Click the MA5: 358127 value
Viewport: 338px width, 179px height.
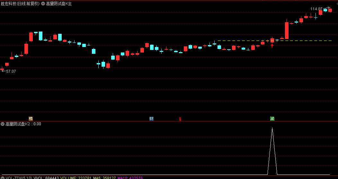click(104, 178)
